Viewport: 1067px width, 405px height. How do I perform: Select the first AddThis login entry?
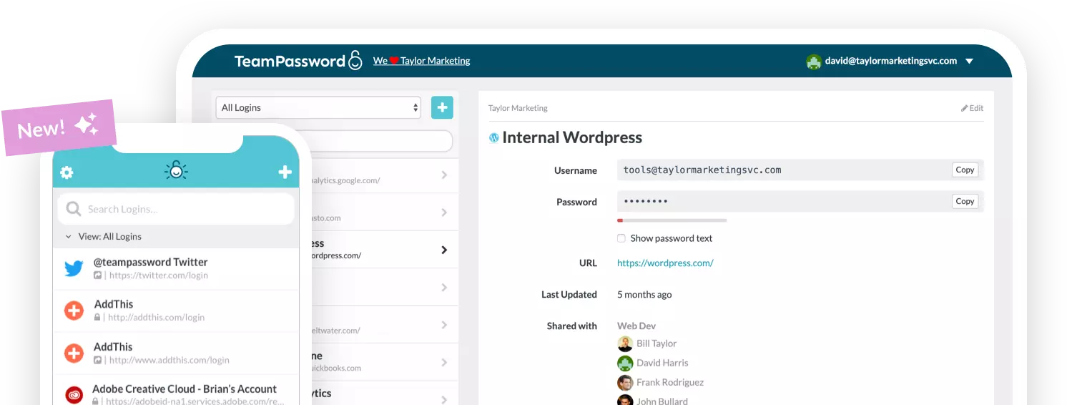tap(175, 311)
